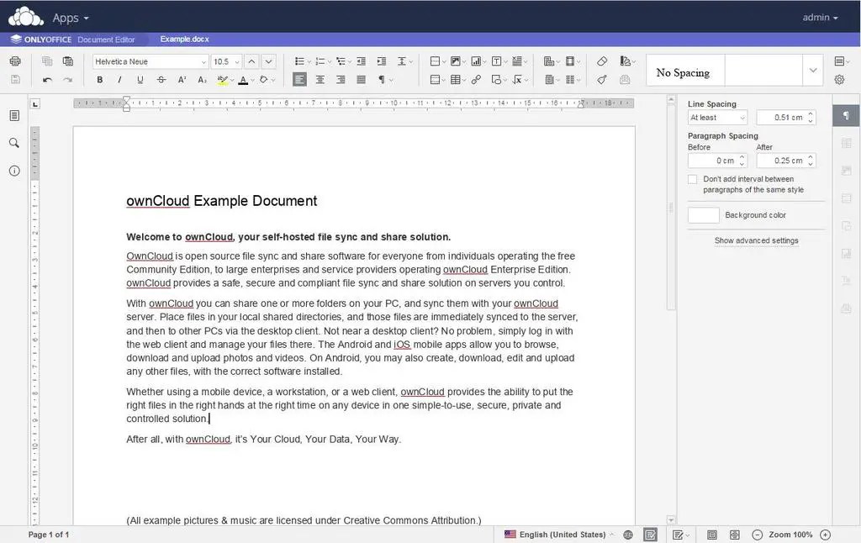Click the globe set language icon

pyautogui.click(x=628, y=535)
